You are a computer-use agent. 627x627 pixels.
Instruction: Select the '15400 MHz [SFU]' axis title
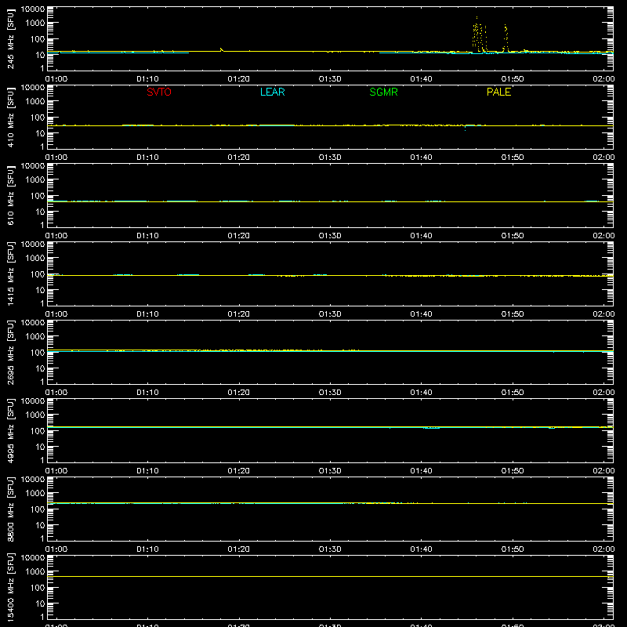pyautogui.click(x=10, y=587)
